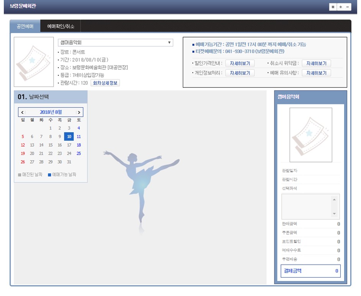The height and width of the screenshot is (296, 361).
Task: Click the next month arrow in calendar
Action: (x=79, y=112)
